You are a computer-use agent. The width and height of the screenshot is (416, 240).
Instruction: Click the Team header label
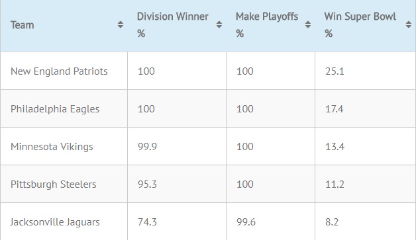click(23, 25)
